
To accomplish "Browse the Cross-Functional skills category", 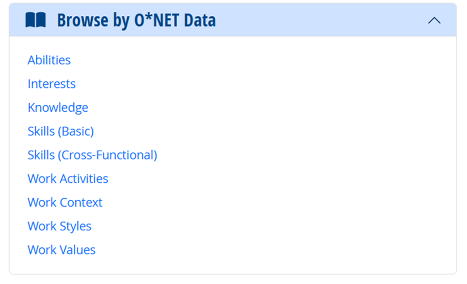I will 92,155.
